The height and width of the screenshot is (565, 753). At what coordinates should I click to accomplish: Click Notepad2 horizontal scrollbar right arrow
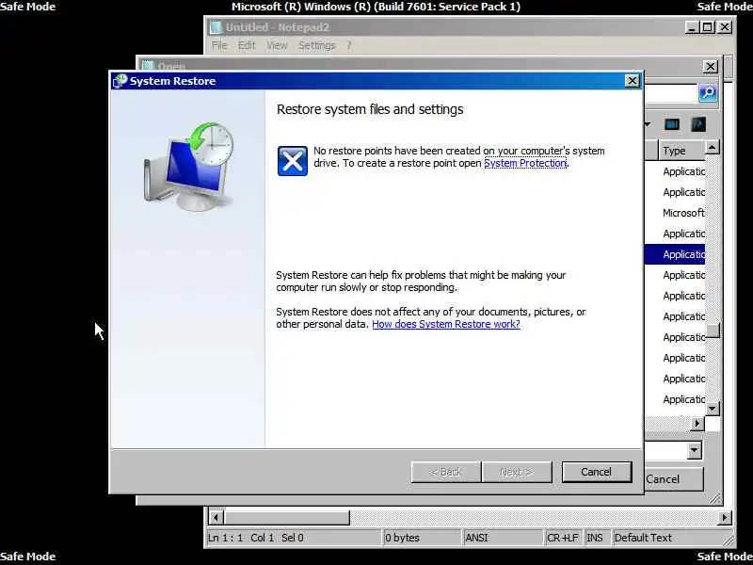coord(724,517)
